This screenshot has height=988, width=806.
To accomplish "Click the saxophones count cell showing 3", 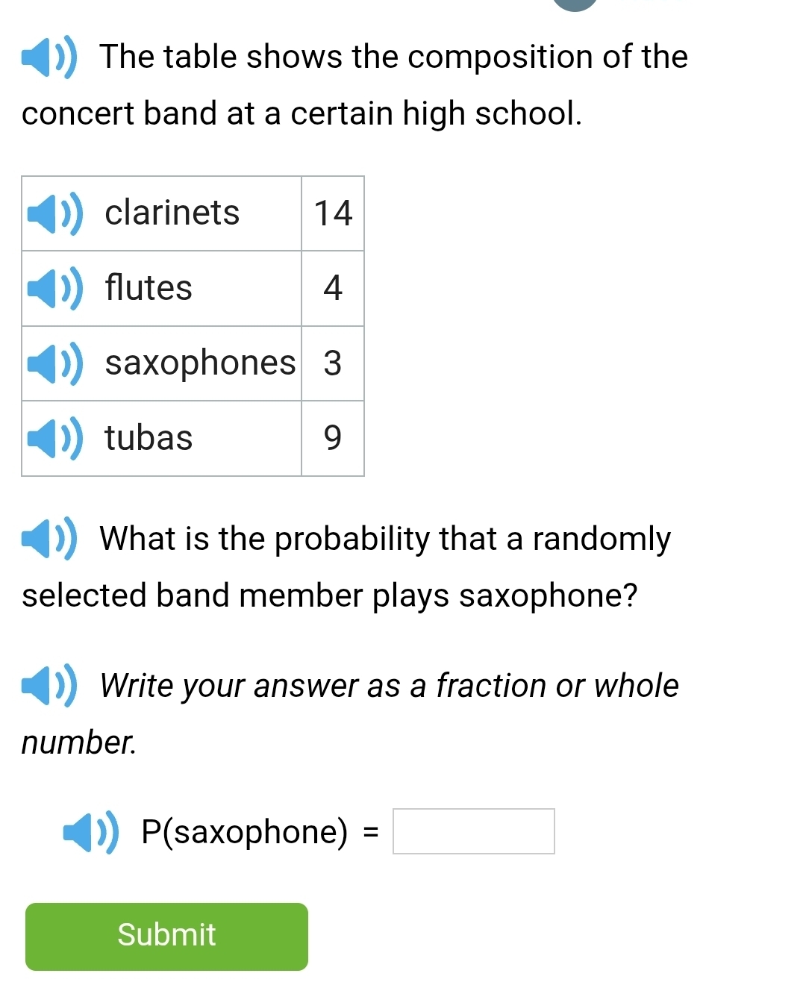I will coord(333,363).
